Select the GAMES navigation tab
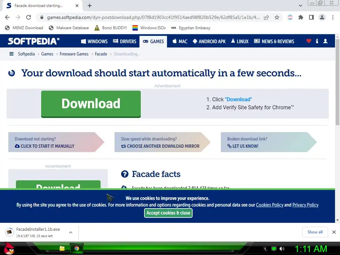 (x=153, y=41)
